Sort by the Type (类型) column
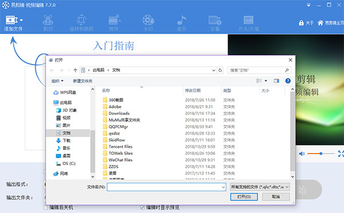This screenshot has width=344, height=213. click(x=227, y=90)
